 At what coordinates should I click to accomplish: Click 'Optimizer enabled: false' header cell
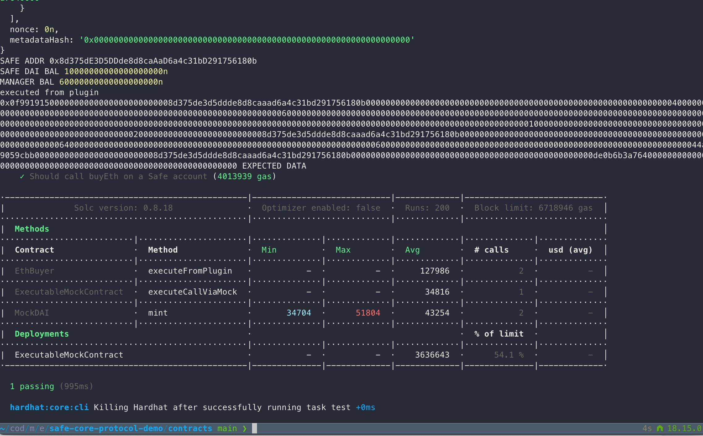coord(321,208)
